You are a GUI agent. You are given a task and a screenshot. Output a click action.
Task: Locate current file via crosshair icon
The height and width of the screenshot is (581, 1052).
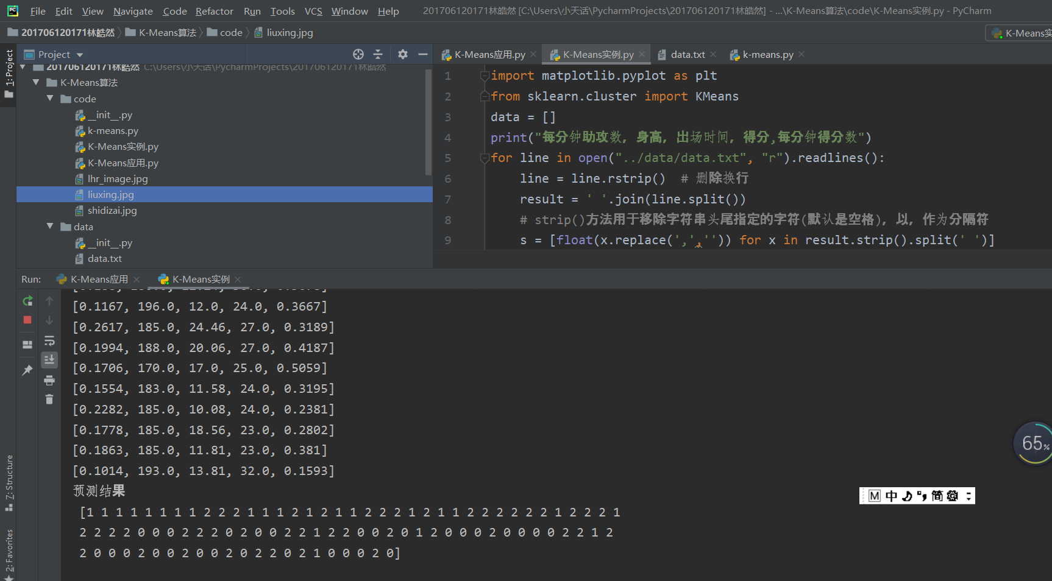coord(358,54)
